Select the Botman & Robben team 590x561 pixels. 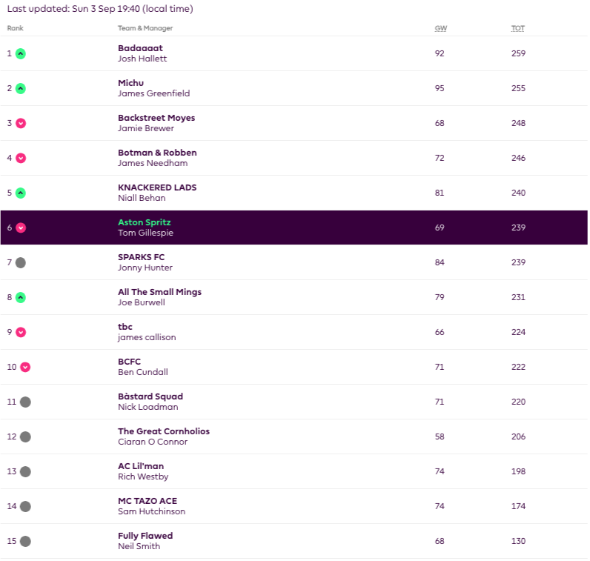pos(157,153)
